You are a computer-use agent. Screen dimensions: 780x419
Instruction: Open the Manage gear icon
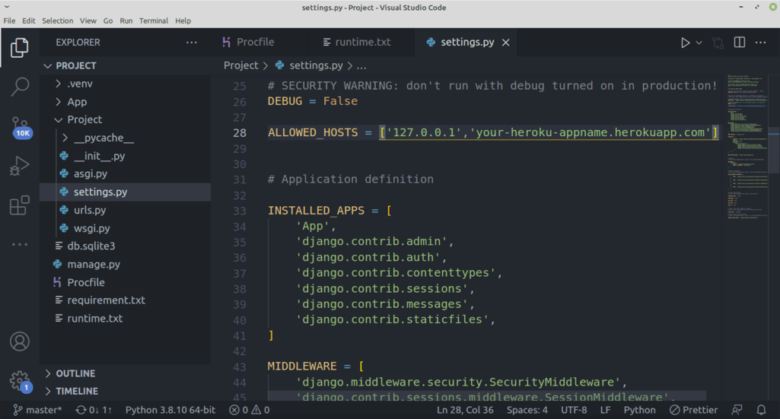click(21, 382)
